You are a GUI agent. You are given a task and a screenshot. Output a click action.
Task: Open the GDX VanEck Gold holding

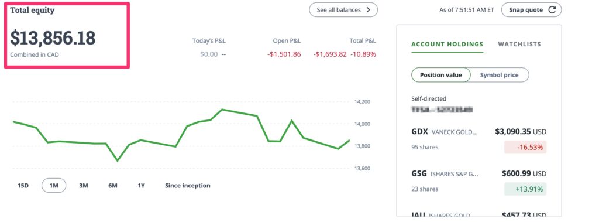pyautogui.click(x=478, y=139)
